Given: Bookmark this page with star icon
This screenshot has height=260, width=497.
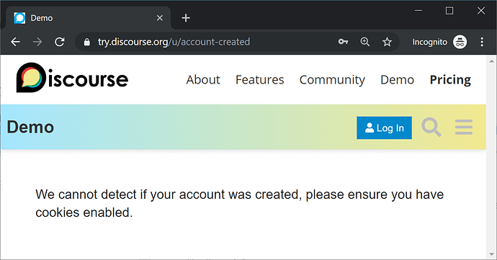Looking at the screenshot, I should pos(387,42).
